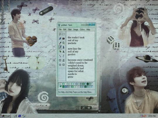Select the Free-Form Select tool in Paint
This screenshot has width=158, height=118.
click(x=60, y=34)
